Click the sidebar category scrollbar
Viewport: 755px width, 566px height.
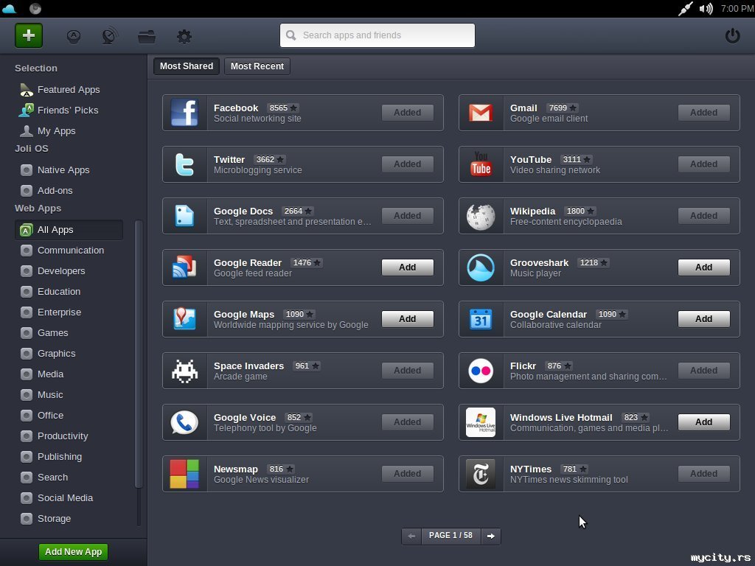[138, 354]
